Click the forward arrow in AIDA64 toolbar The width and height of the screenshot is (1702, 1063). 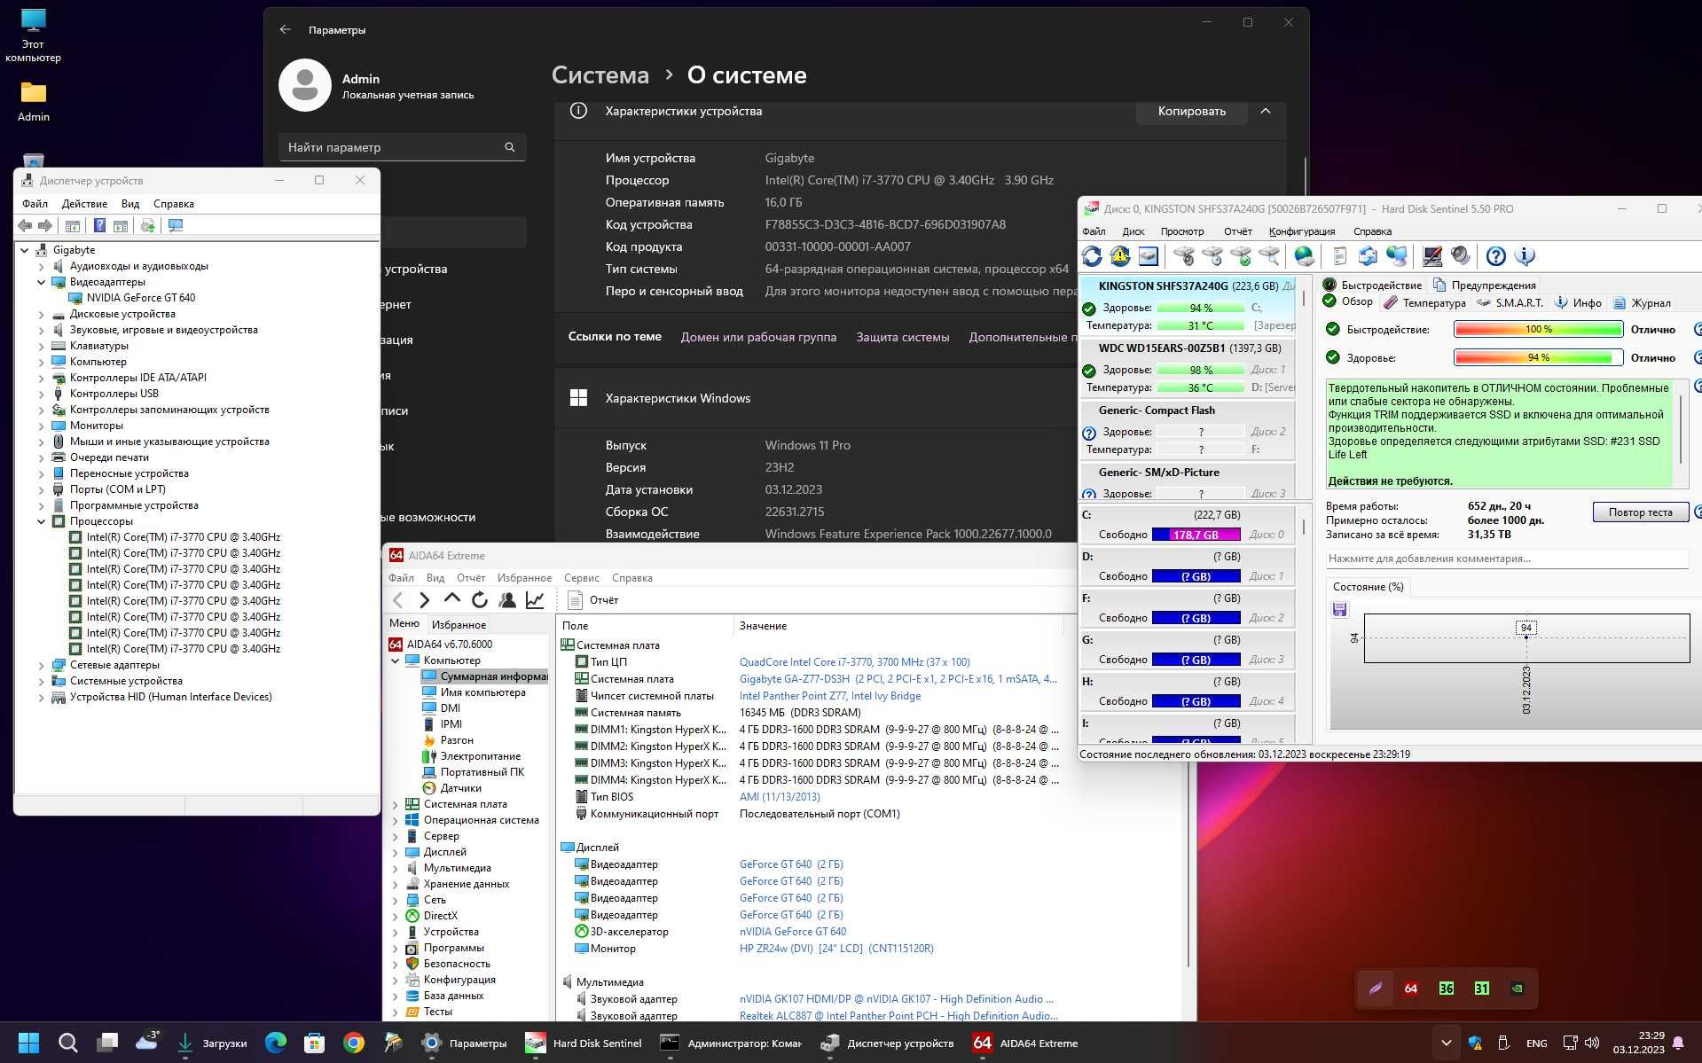(424, 600)
